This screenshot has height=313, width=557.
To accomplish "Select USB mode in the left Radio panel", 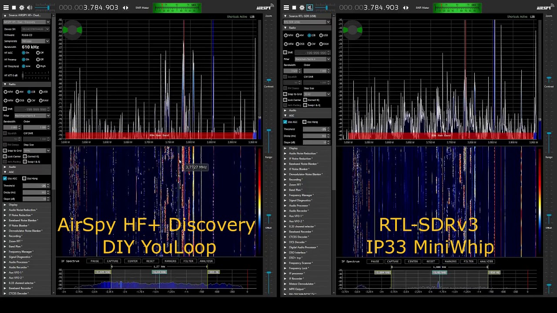I will pyautogui.click(x=40, y=92).
